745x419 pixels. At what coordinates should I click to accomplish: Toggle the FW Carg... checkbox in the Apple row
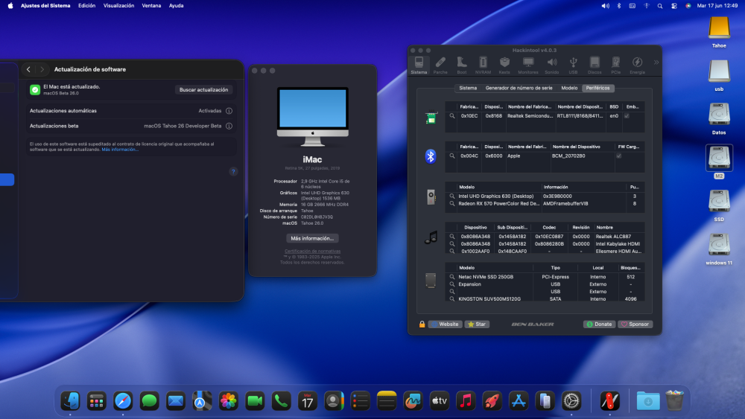coord(618,156)
